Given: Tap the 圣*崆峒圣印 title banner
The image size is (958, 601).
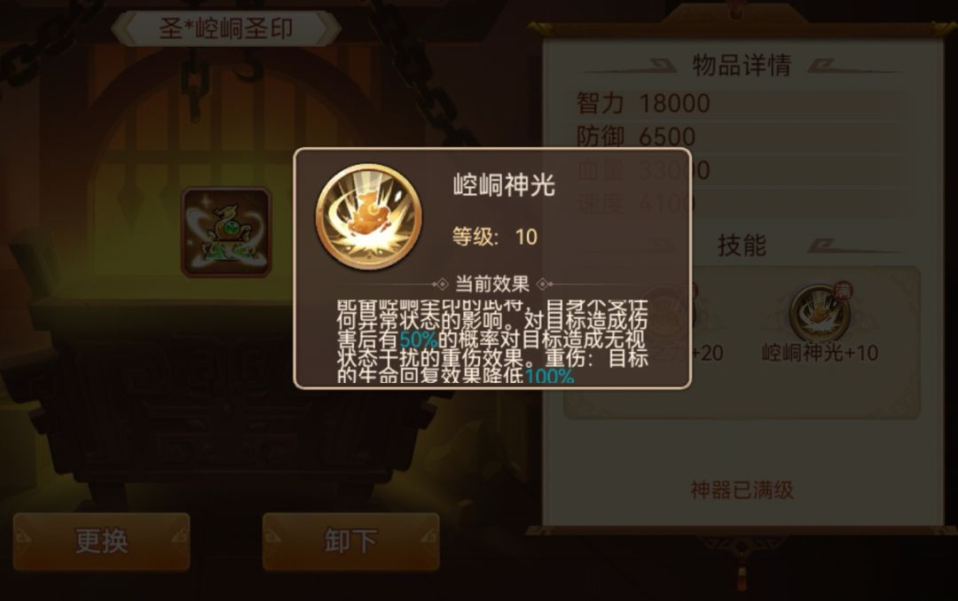Looking at the screenshot, I should pyautogui.click(x=225, y=28).
